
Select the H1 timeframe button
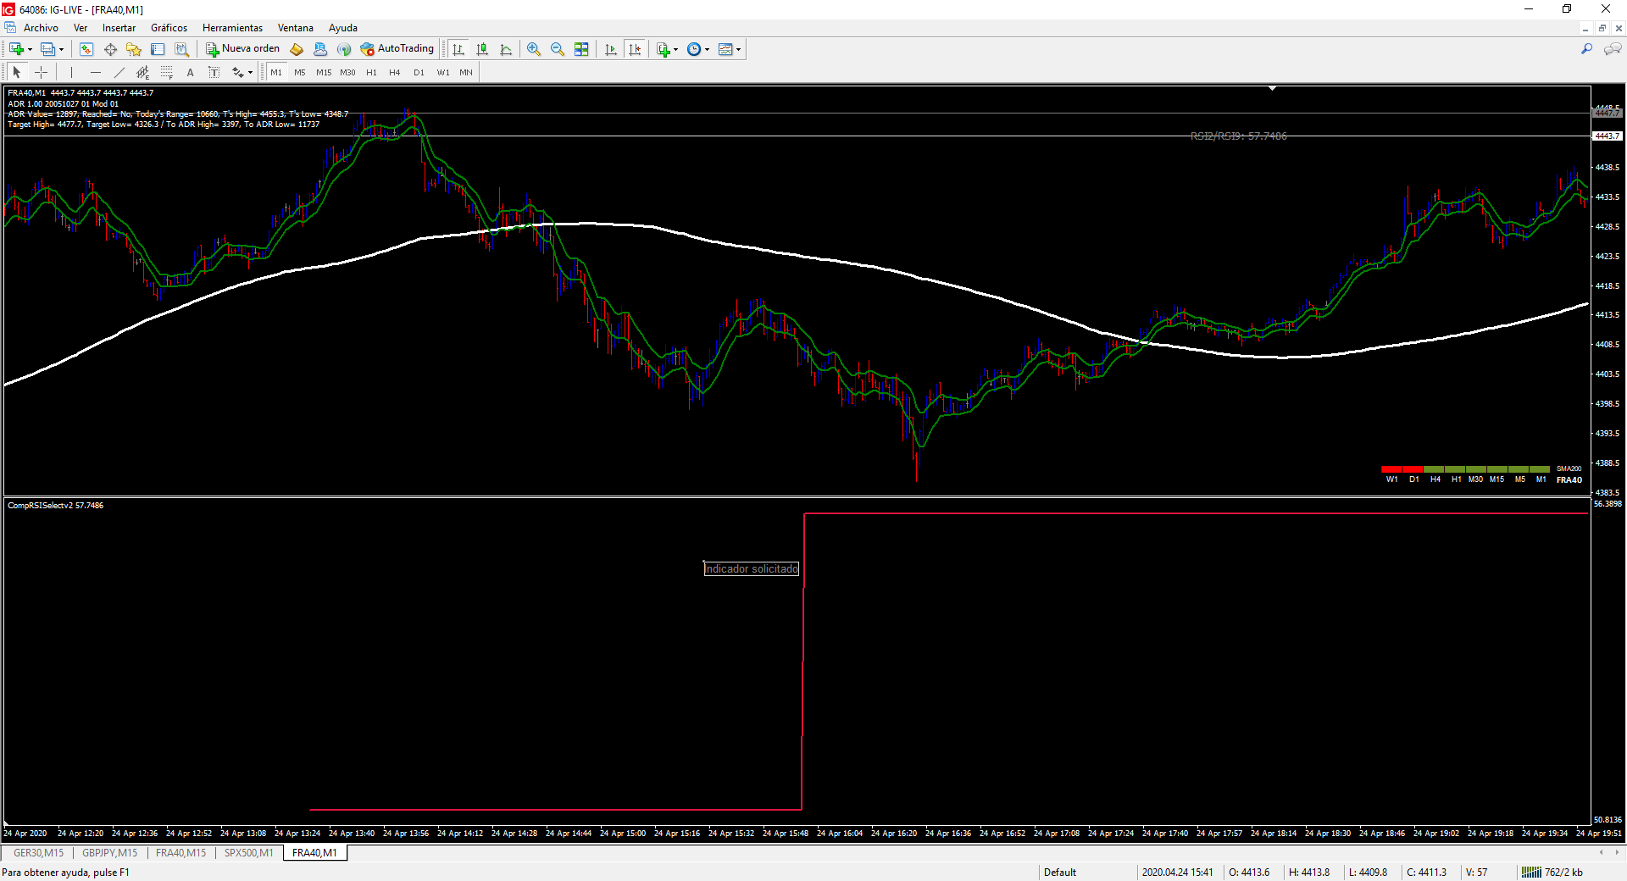(x=371, y=73)
